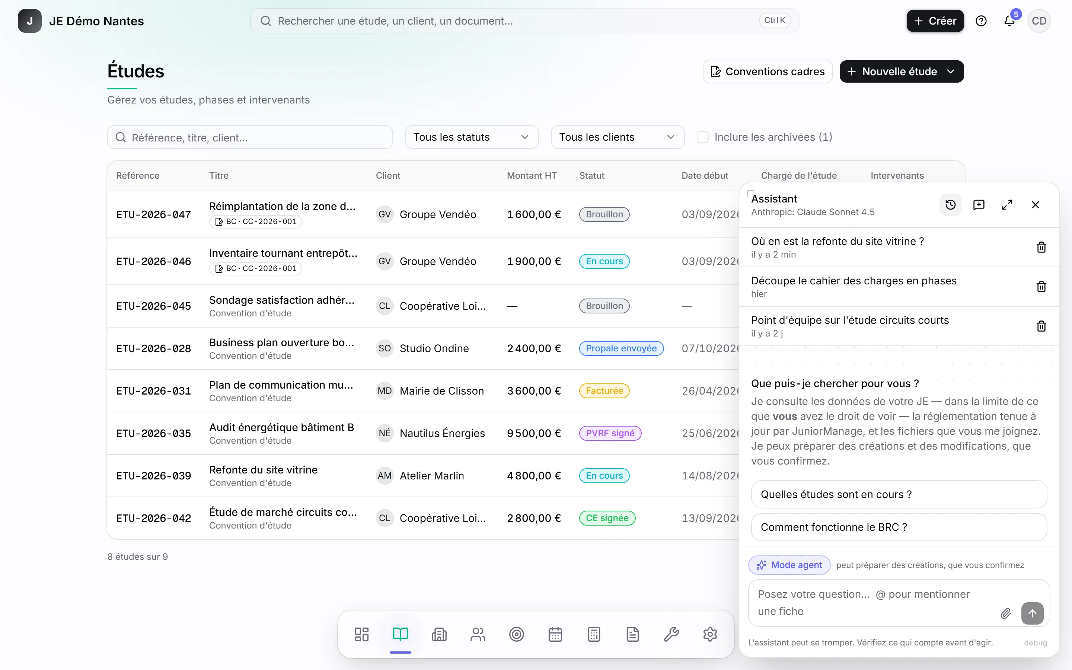Screen dimensions: 1072x670
Task: Open study "Sondage satisfaction adhér..."
Action: pos(282,300)
